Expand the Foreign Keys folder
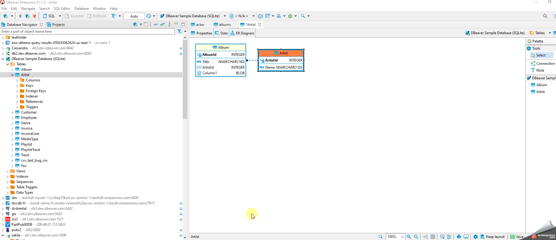Viewport: 556px width, 240px height. [17, 91]
